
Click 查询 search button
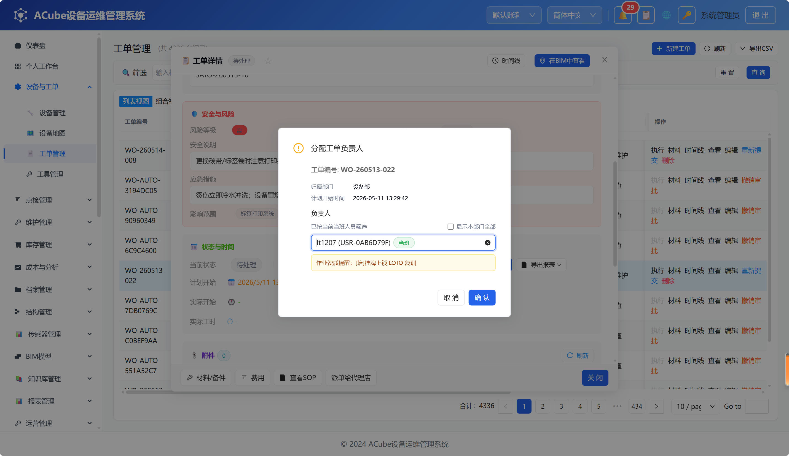[x=758, y=73]
